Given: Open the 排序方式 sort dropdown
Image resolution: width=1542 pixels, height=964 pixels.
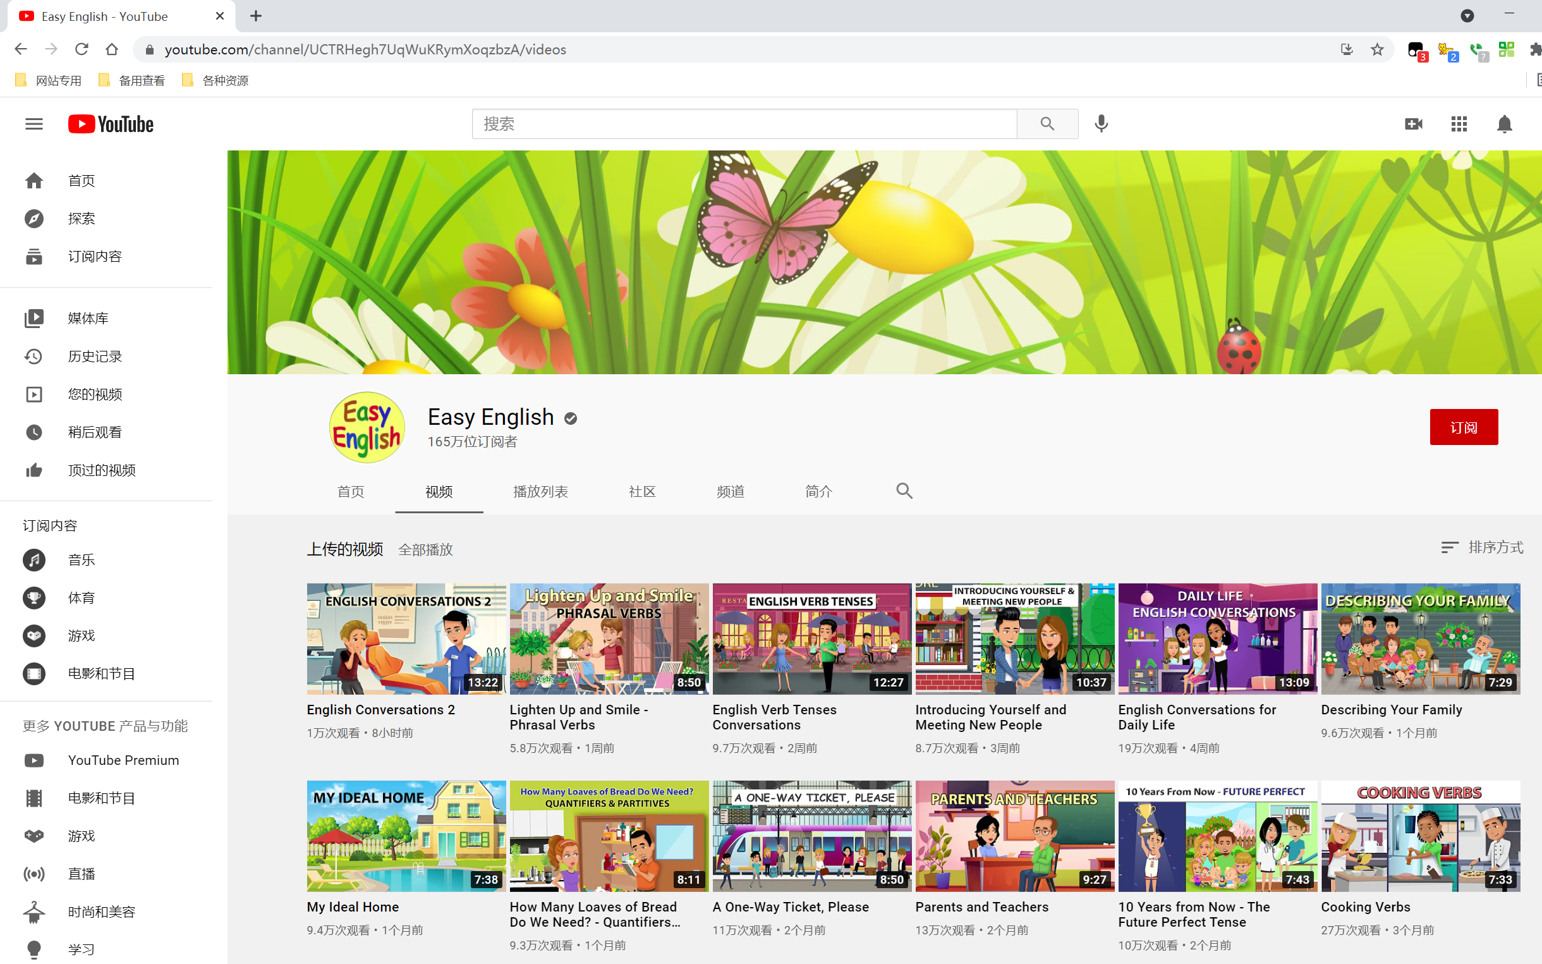Looking at the screenshot, I should click(1482, 547).
